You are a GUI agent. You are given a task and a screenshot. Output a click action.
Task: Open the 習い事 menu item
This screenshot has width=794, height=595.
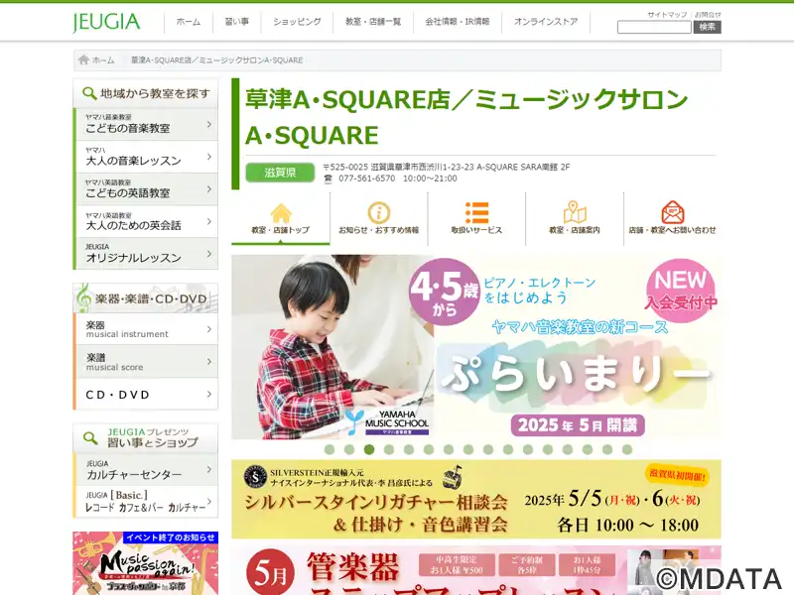[237, 22]
